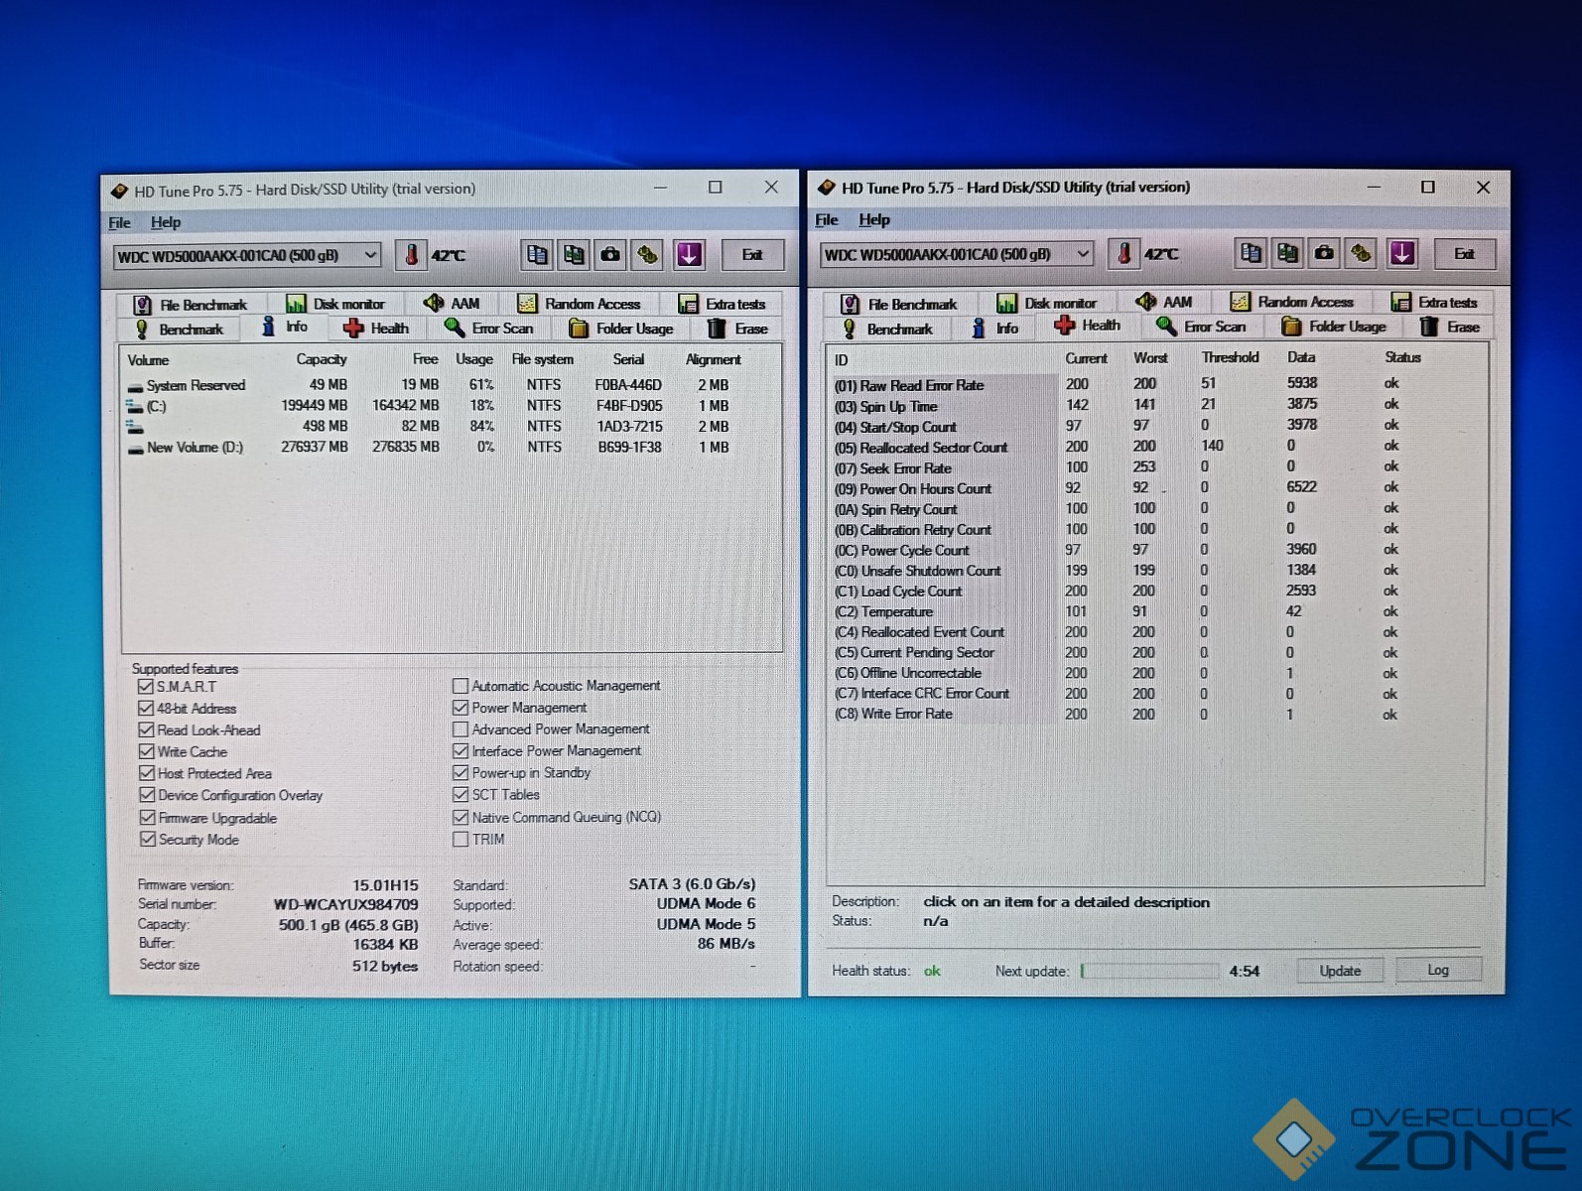Screen dimensions: 1582x1191
Task: Select Raw Read Error Rate row
Action: (x=1154, y=385)
